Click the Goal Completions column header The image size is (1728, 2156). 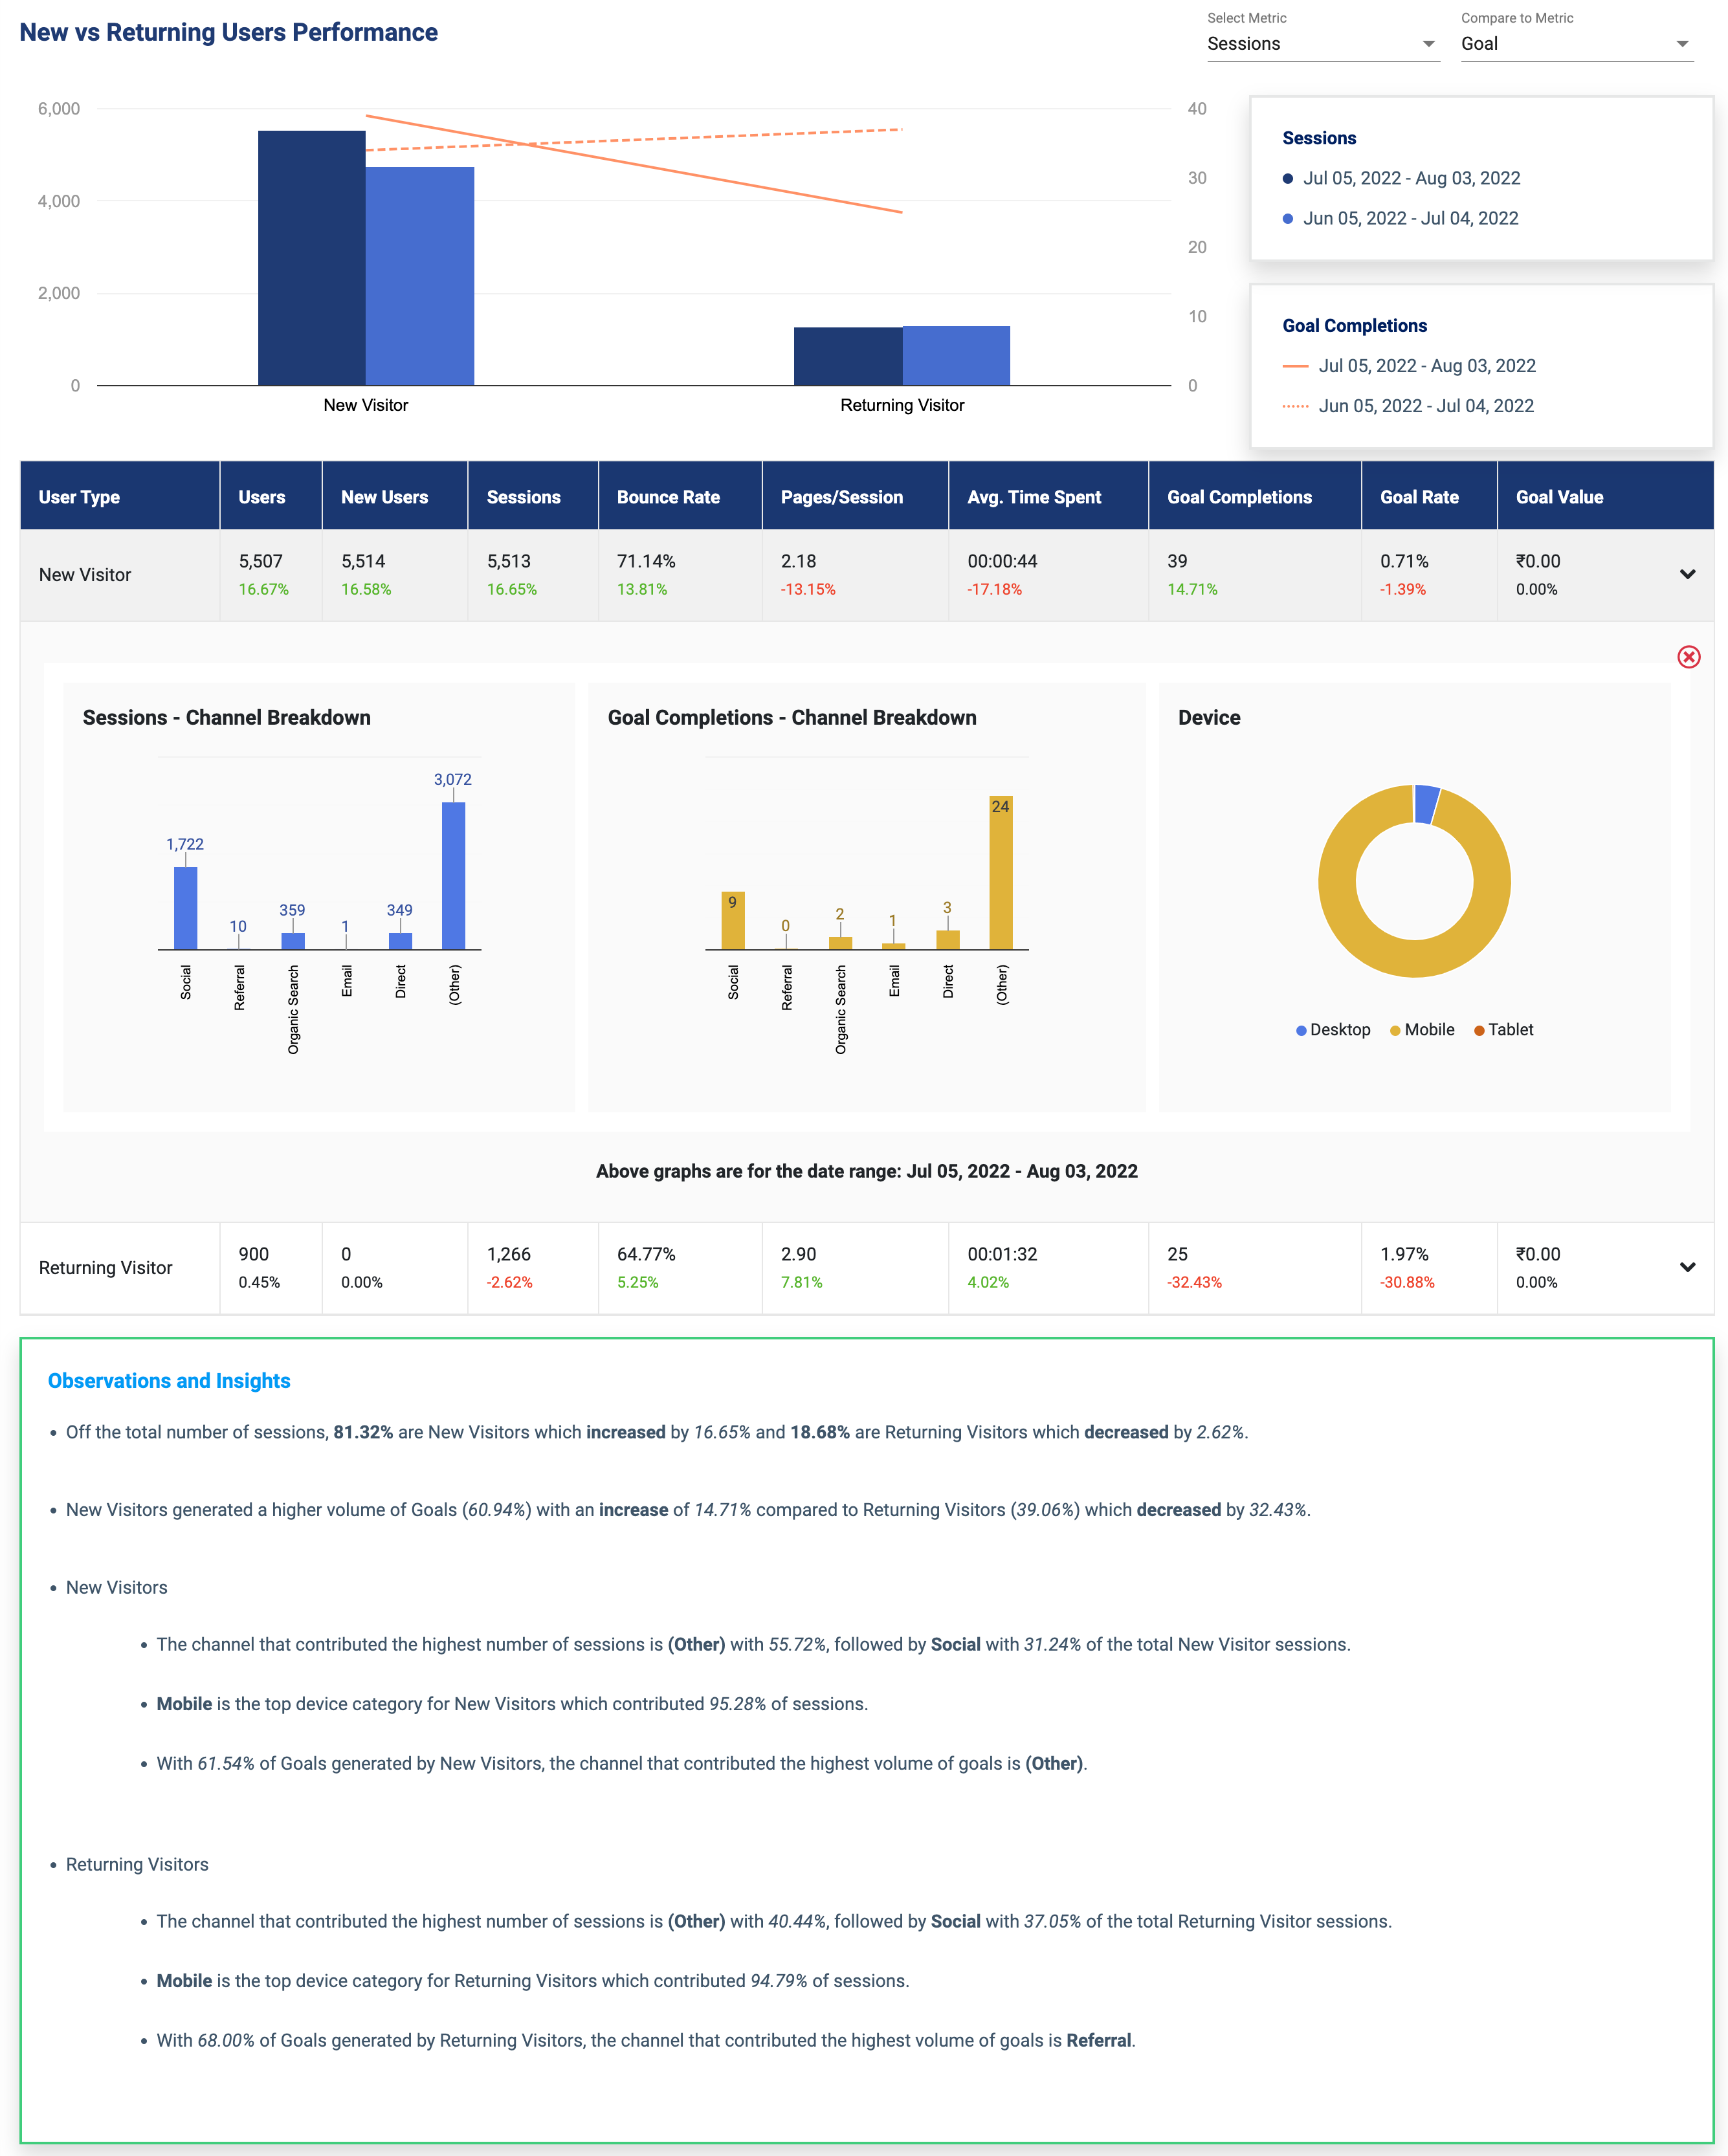pos(1240,496)
